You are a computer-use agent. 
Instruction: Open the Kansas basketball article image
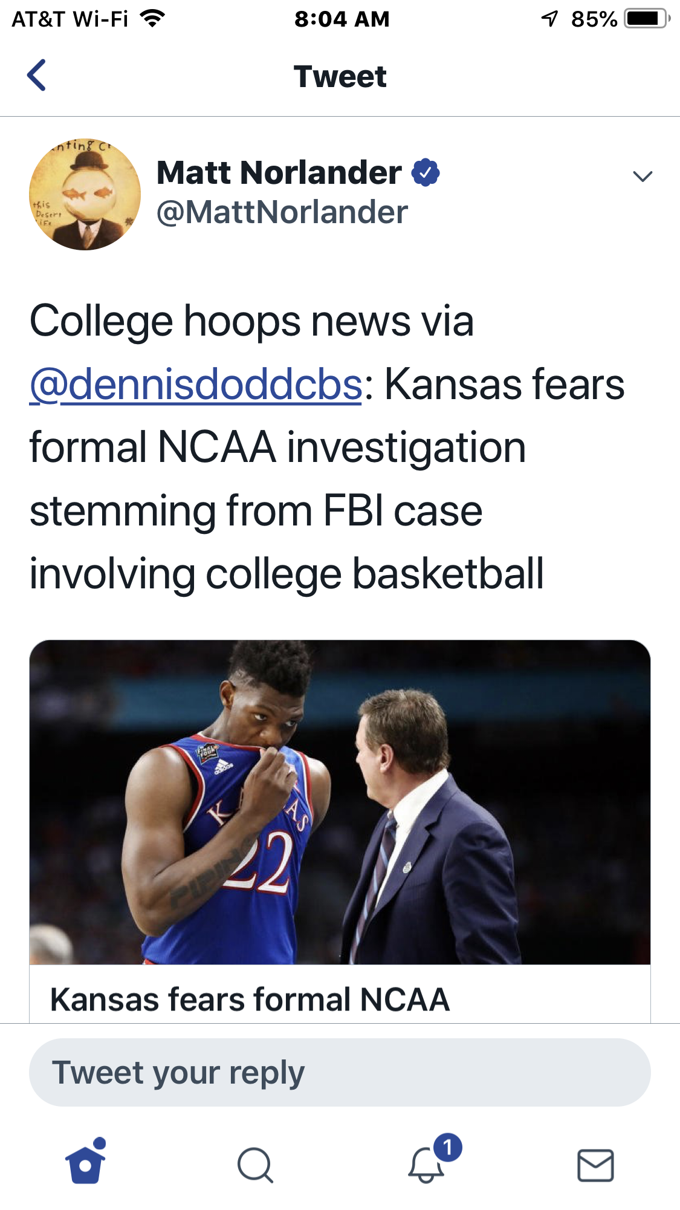[340, 802]
